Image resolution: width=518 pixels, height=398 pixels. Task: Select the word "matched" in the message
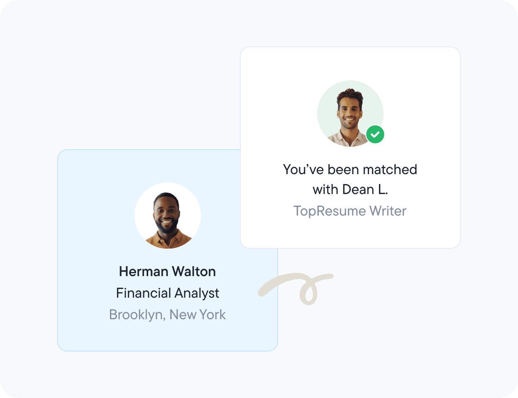(390, 170)
